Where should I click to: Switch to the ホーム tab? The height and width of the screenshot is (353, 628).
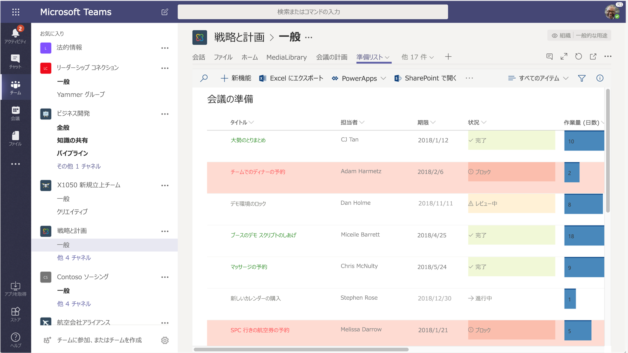pyautogui.click(x=250, y=57)
